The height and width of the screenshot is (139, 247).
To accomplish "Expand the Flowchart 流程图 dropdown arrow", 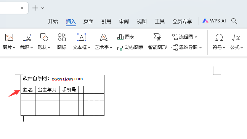I will tap(196, 37).
